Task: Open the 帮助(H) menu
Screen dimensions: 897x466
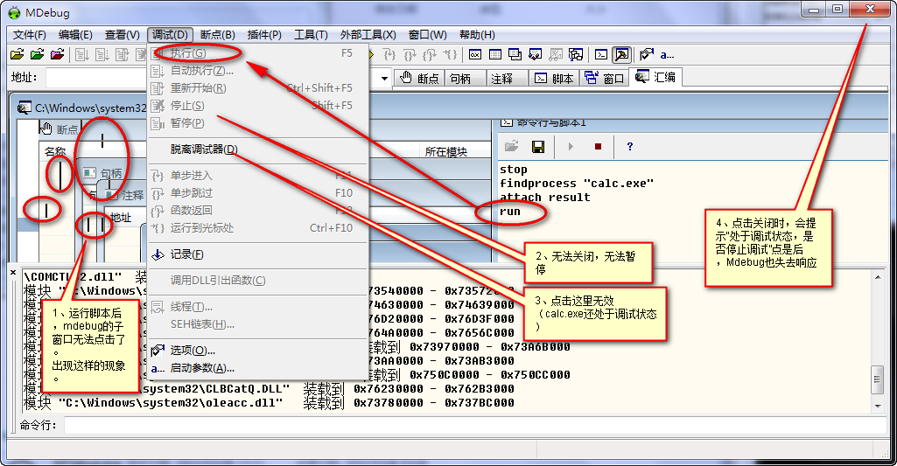Action: pyautogui.click(x=477, y=35)
